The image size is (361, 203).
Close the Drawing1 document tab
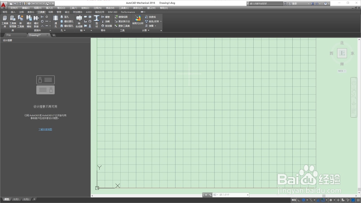[x=47, y=35]
